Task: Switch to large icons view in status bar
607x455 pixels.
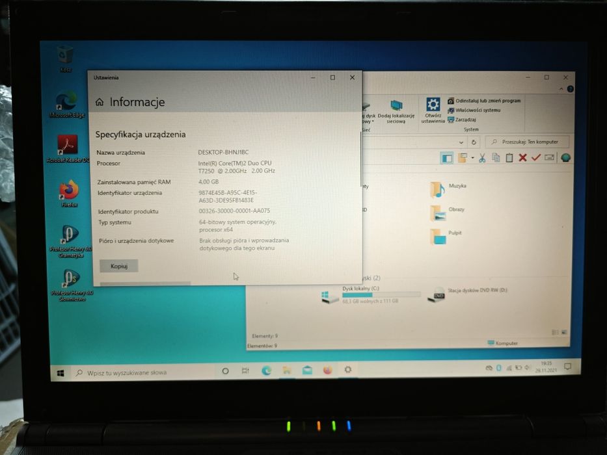Action: point(564,332)
